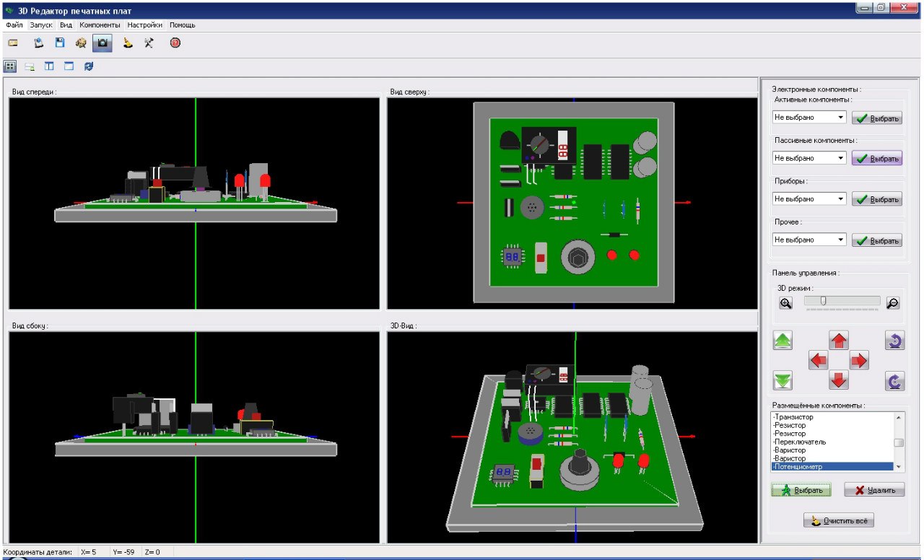Screen dimensions: 924x560
Task: Move the component with the red right arrow
Action: [859, 360]
